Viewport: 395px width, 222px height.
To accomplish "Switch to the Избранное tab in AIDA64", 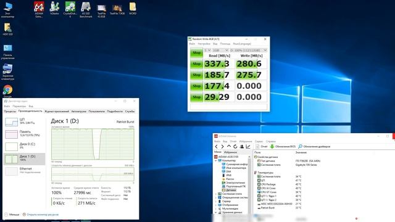I will (230, 152).
